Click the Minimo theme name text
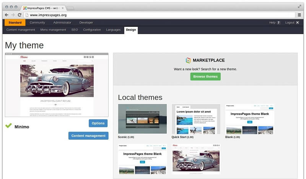 [x=22, y=127]
